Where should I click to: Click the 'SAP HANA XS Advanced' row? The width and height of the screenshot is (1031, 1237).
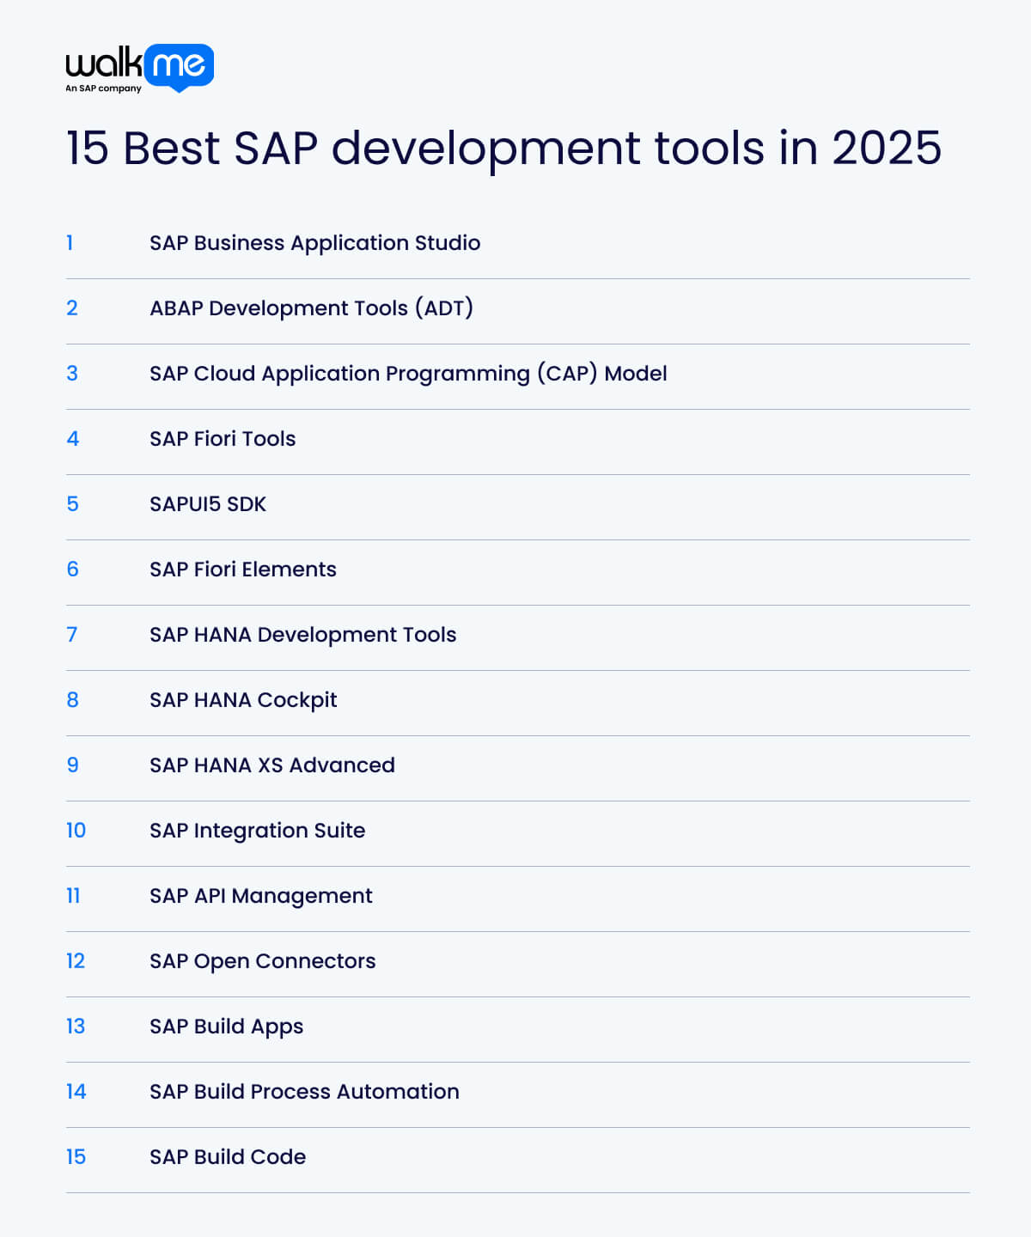(271, 765)
